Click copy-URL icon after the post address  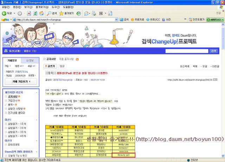(x=215, y=79)
